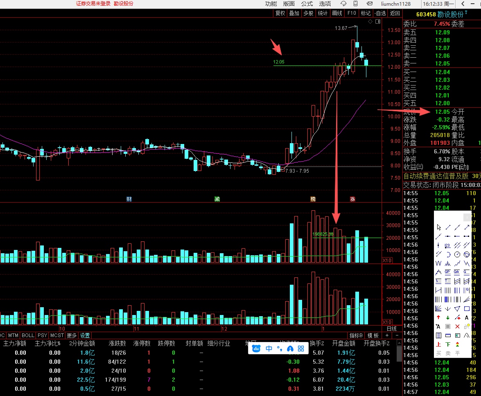
Task: Pick the Gann fan lines tool
Action: (438, 308)
